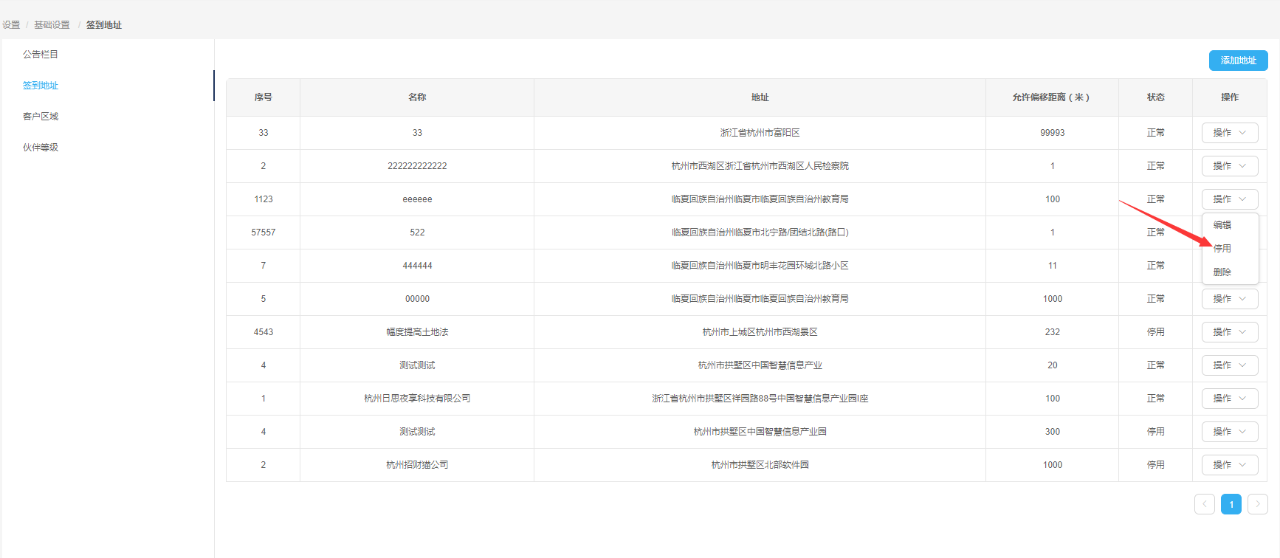Image resolution: width=1280 pixels, height=558 pixels.
Task: Open 操作 dropdown for 杭州日思夜享科技有限公司 row
Action: (1229, 399)
